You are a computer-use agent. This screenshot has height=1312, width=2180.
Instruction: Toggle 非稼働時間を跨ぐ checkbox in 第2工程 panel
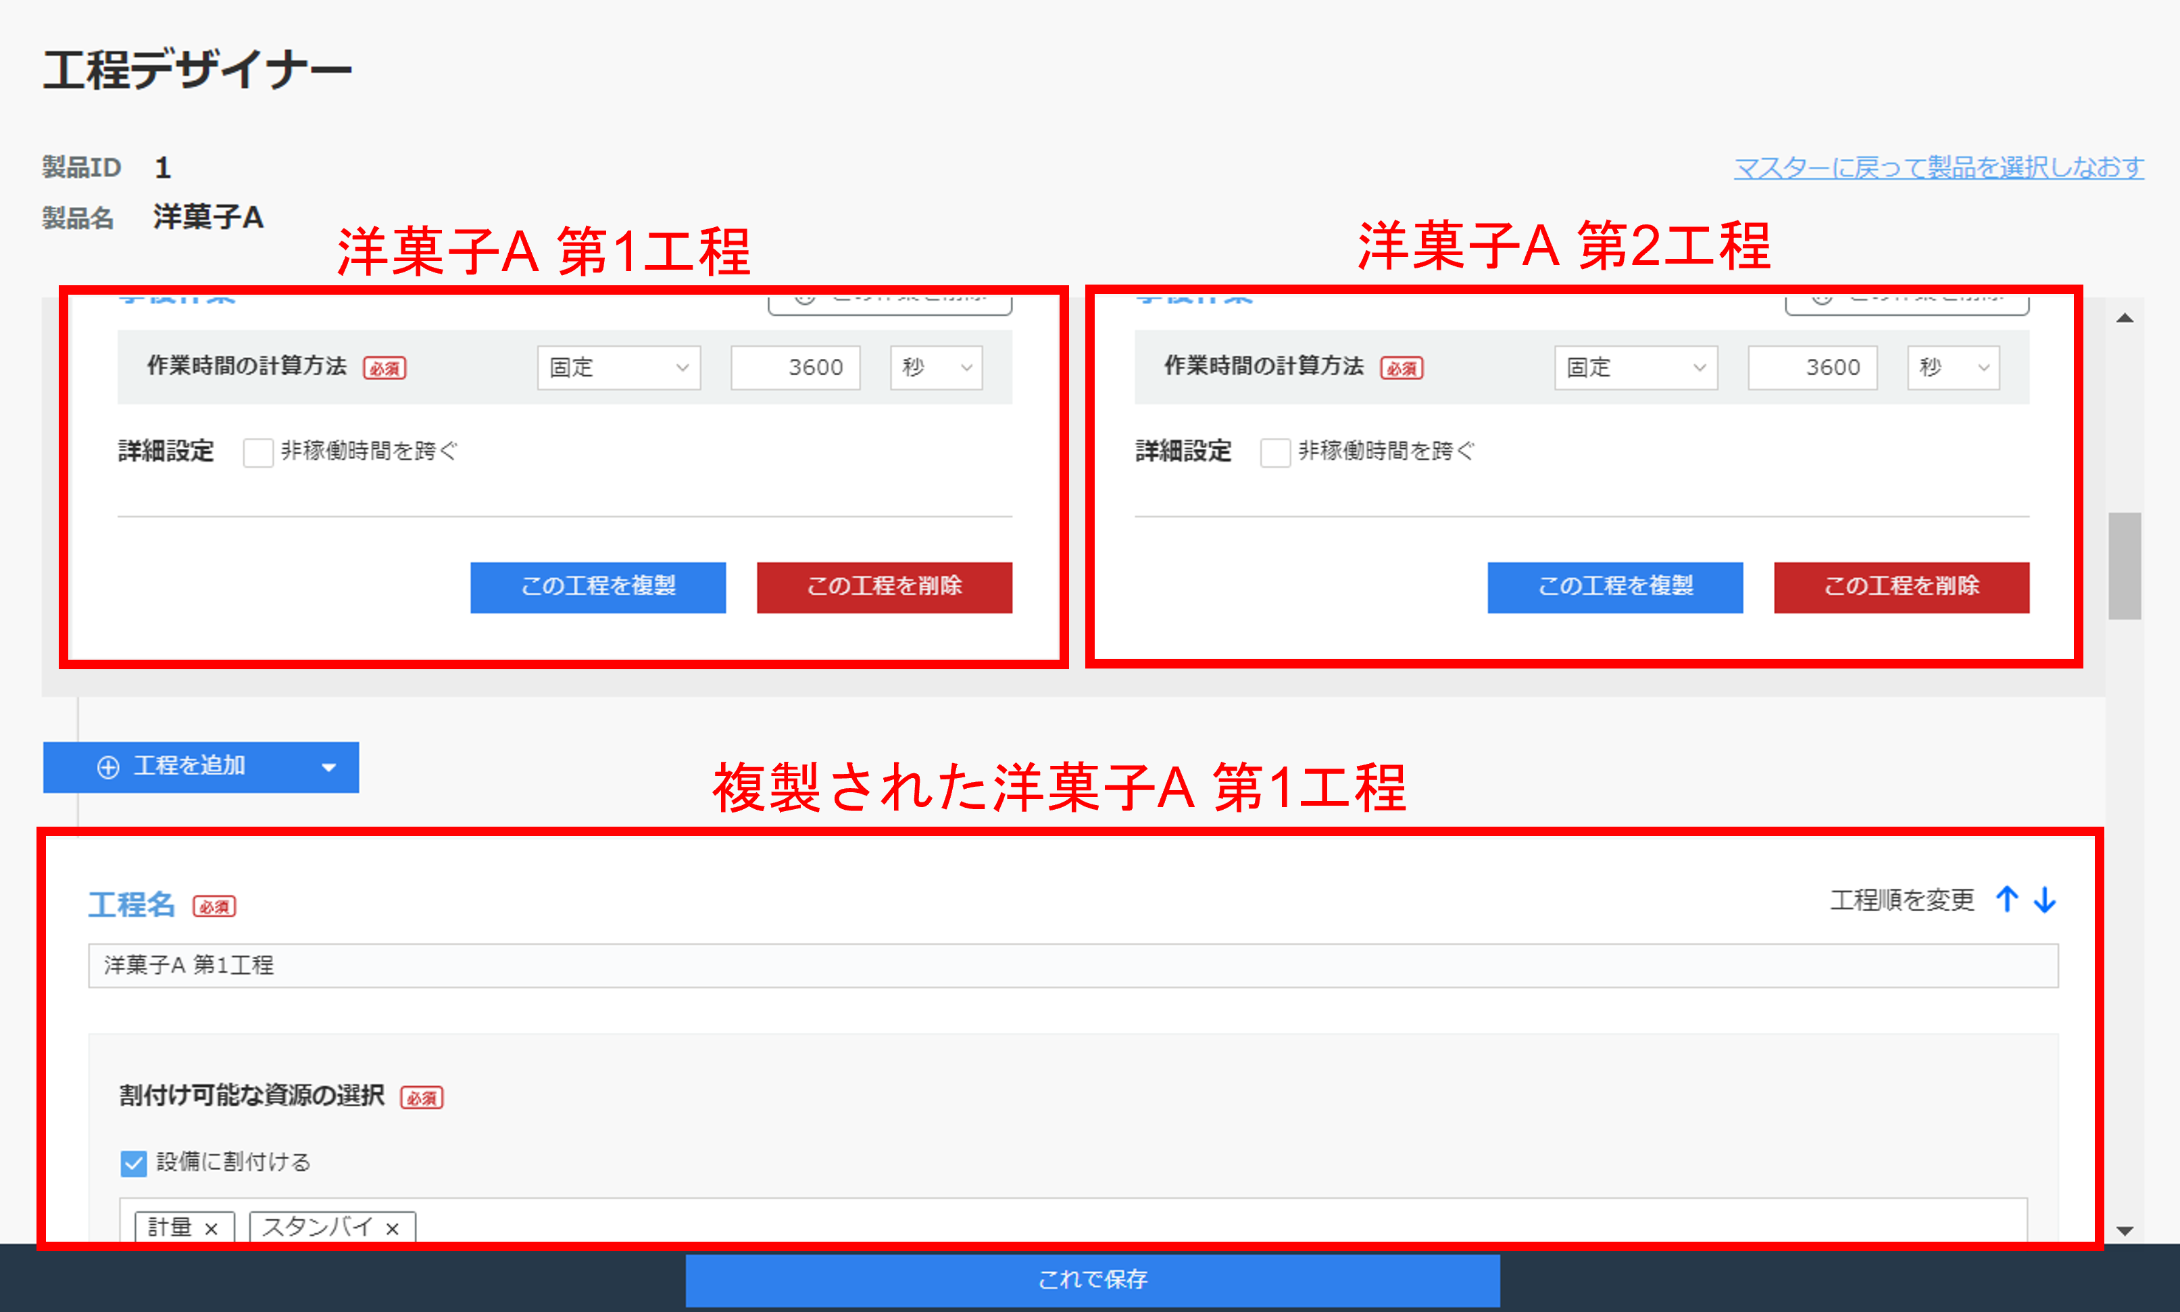tap(1275, 452)
